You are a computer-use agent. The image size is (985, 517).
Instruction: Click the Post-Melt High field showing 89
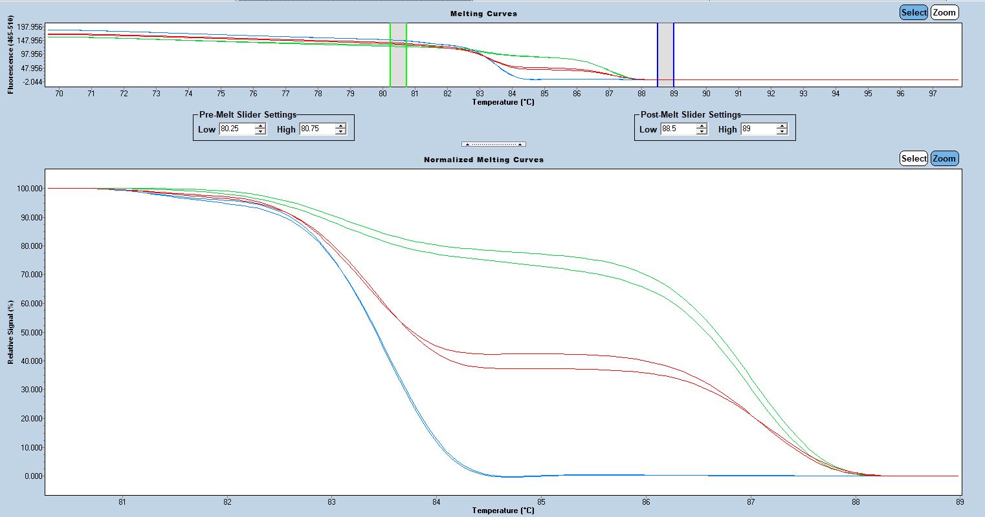pyautogui.click(x=758, y=129)
